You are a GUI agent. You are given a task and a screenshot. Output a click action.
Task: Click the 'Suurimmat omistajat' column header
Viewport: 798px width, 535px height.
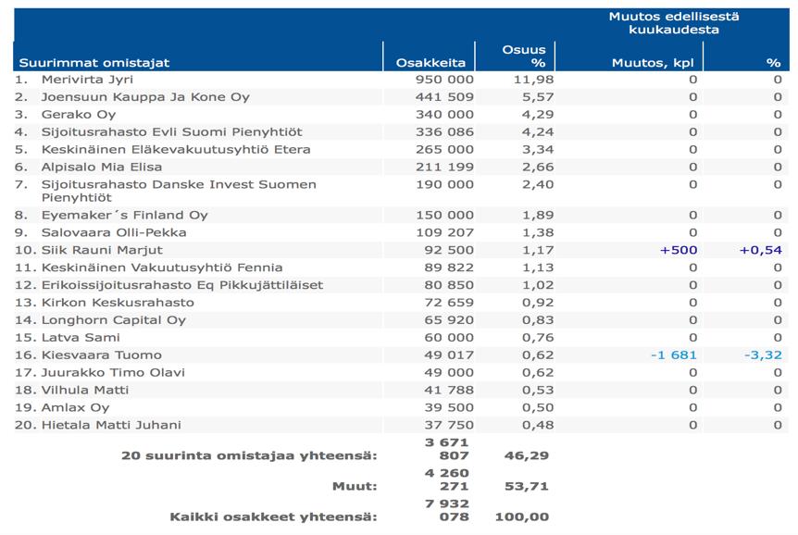coord(94,63)
